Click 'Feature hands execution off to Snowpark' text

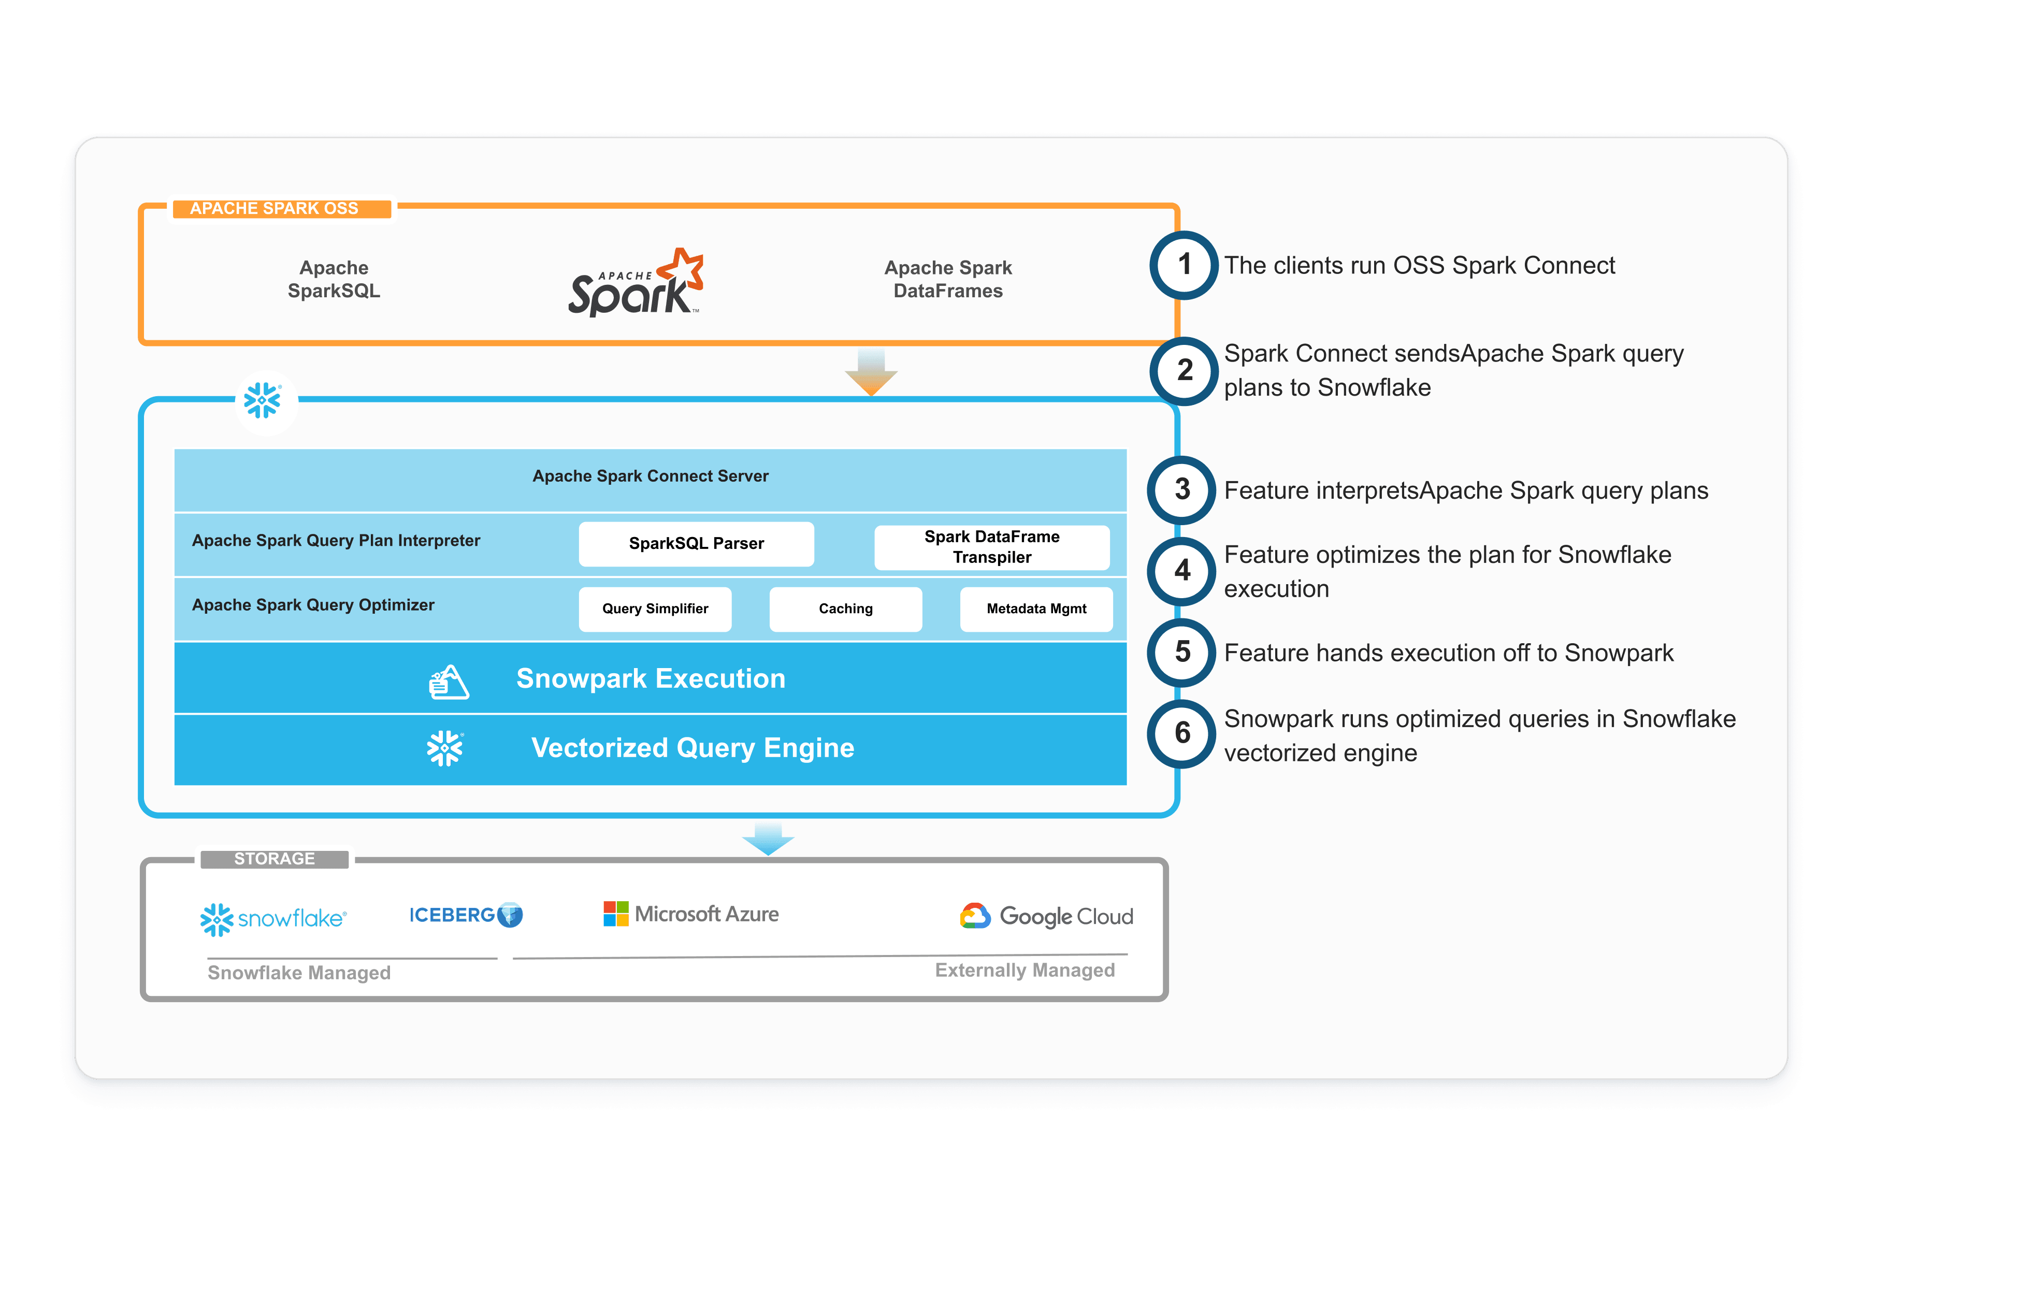point(1448,653)
